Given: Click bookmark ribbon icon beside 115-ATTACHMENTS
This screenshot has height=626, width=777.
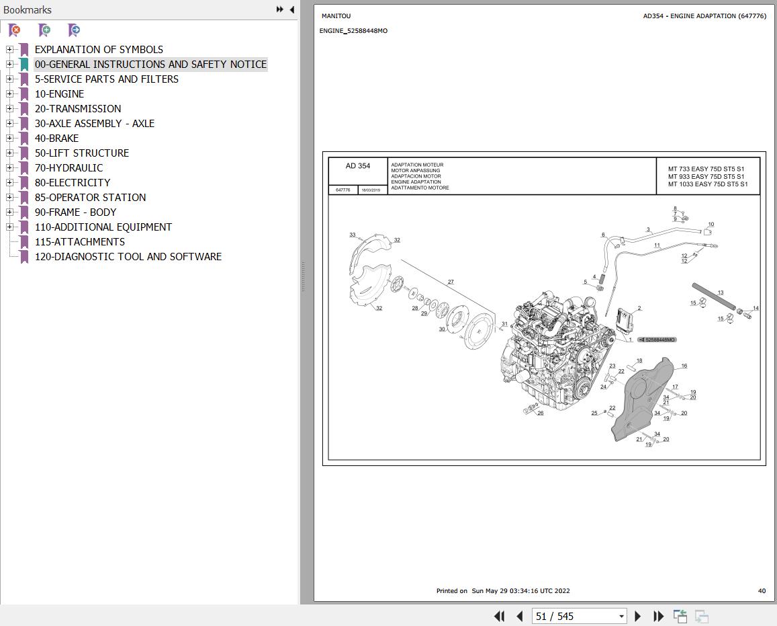Looking at the screenshot, I should [x=24, y=241].
